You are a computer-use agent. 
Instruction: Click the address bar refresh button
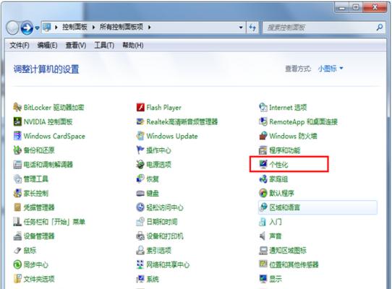pyautogui.click(x=252, y=27)
